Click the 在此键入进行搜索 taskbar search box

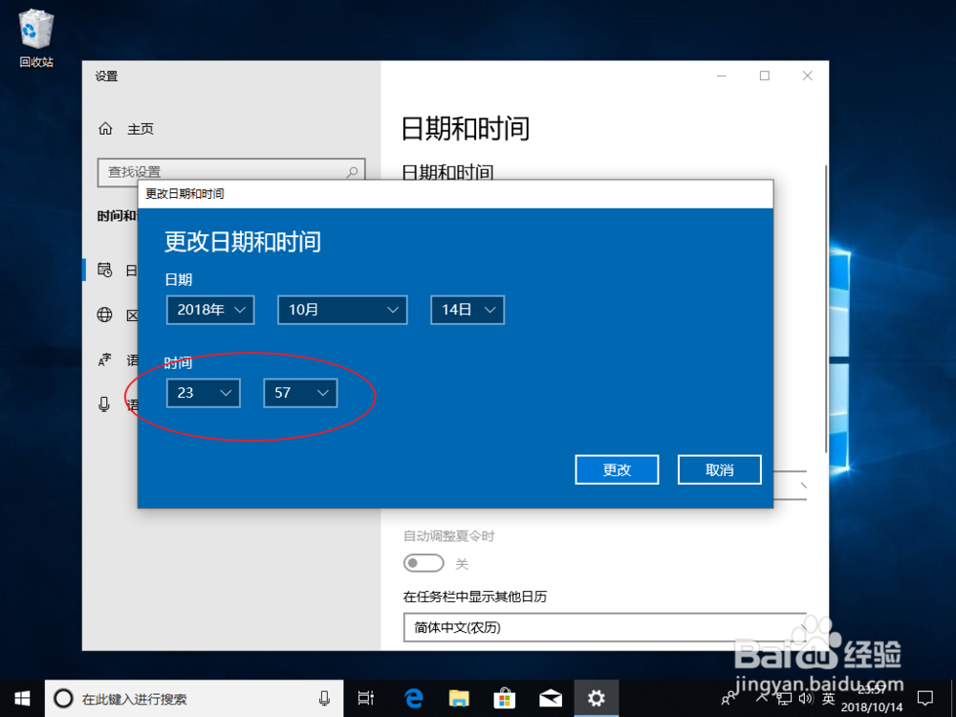tap(194, 699)
